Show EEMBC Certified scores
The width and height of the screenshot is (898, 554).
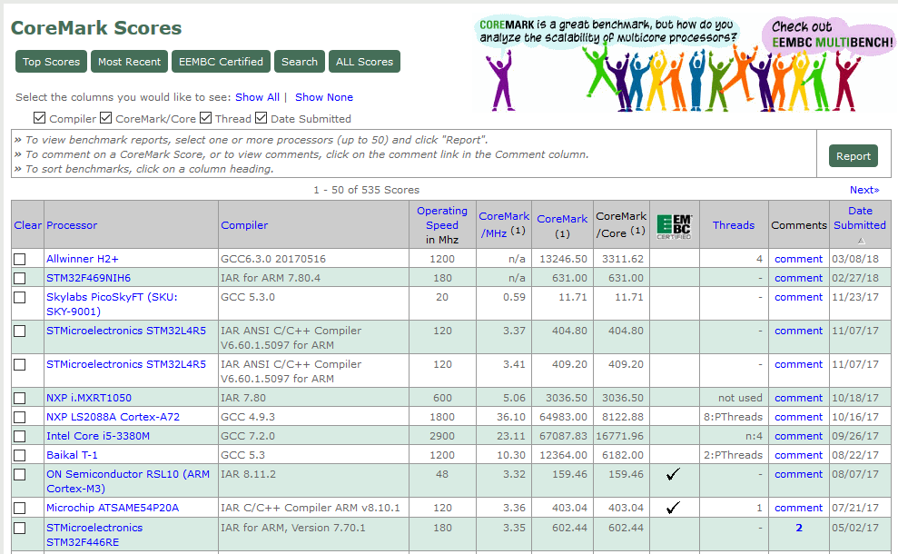click(221, 62)
